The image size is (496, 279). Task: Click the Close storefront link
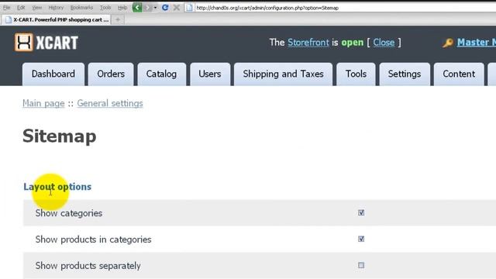(x=384, y=43)
